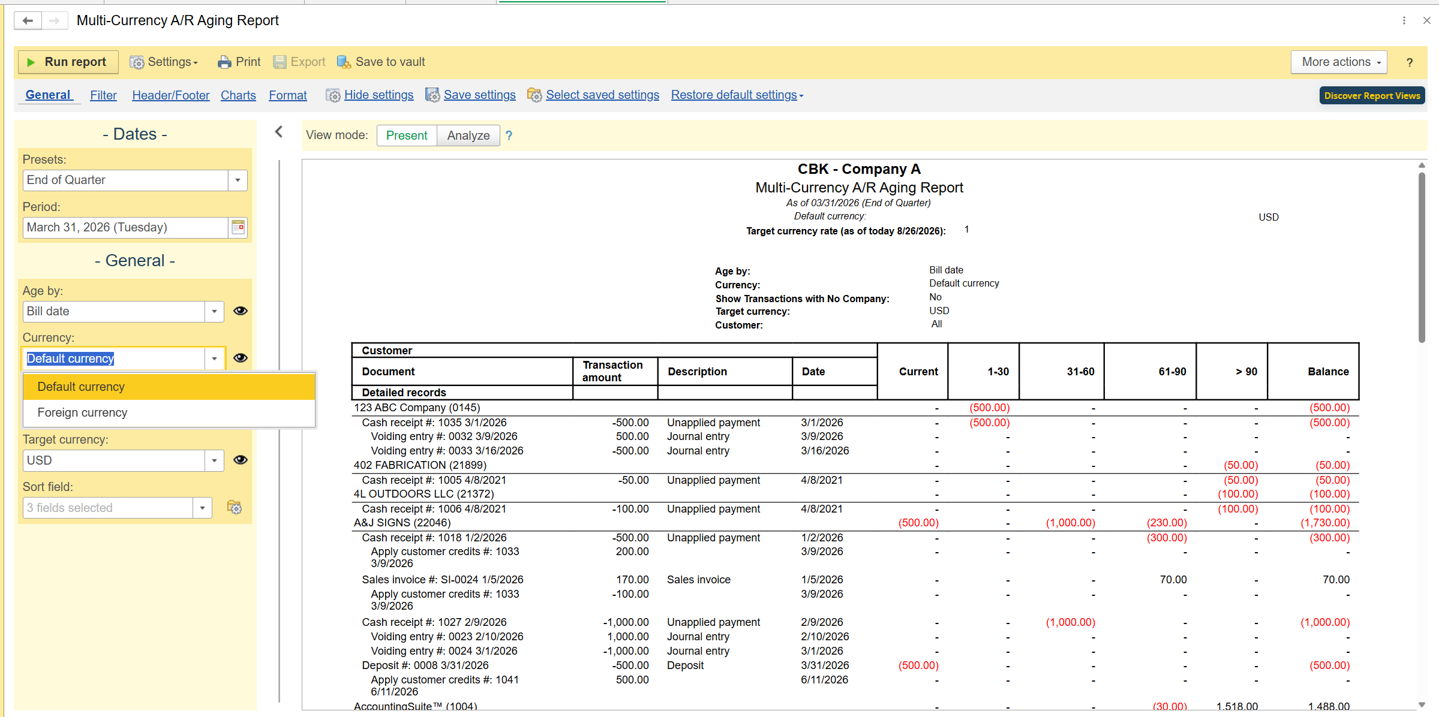This screenshot has width=1439, height=717.
Task: Click the Run report button
Action: (68, 62)
